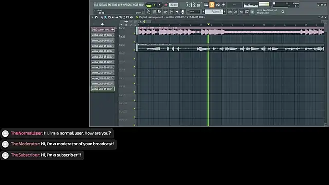Open the PATTERNS menu
The image size is (329, 185).
[x=113, y=5]
